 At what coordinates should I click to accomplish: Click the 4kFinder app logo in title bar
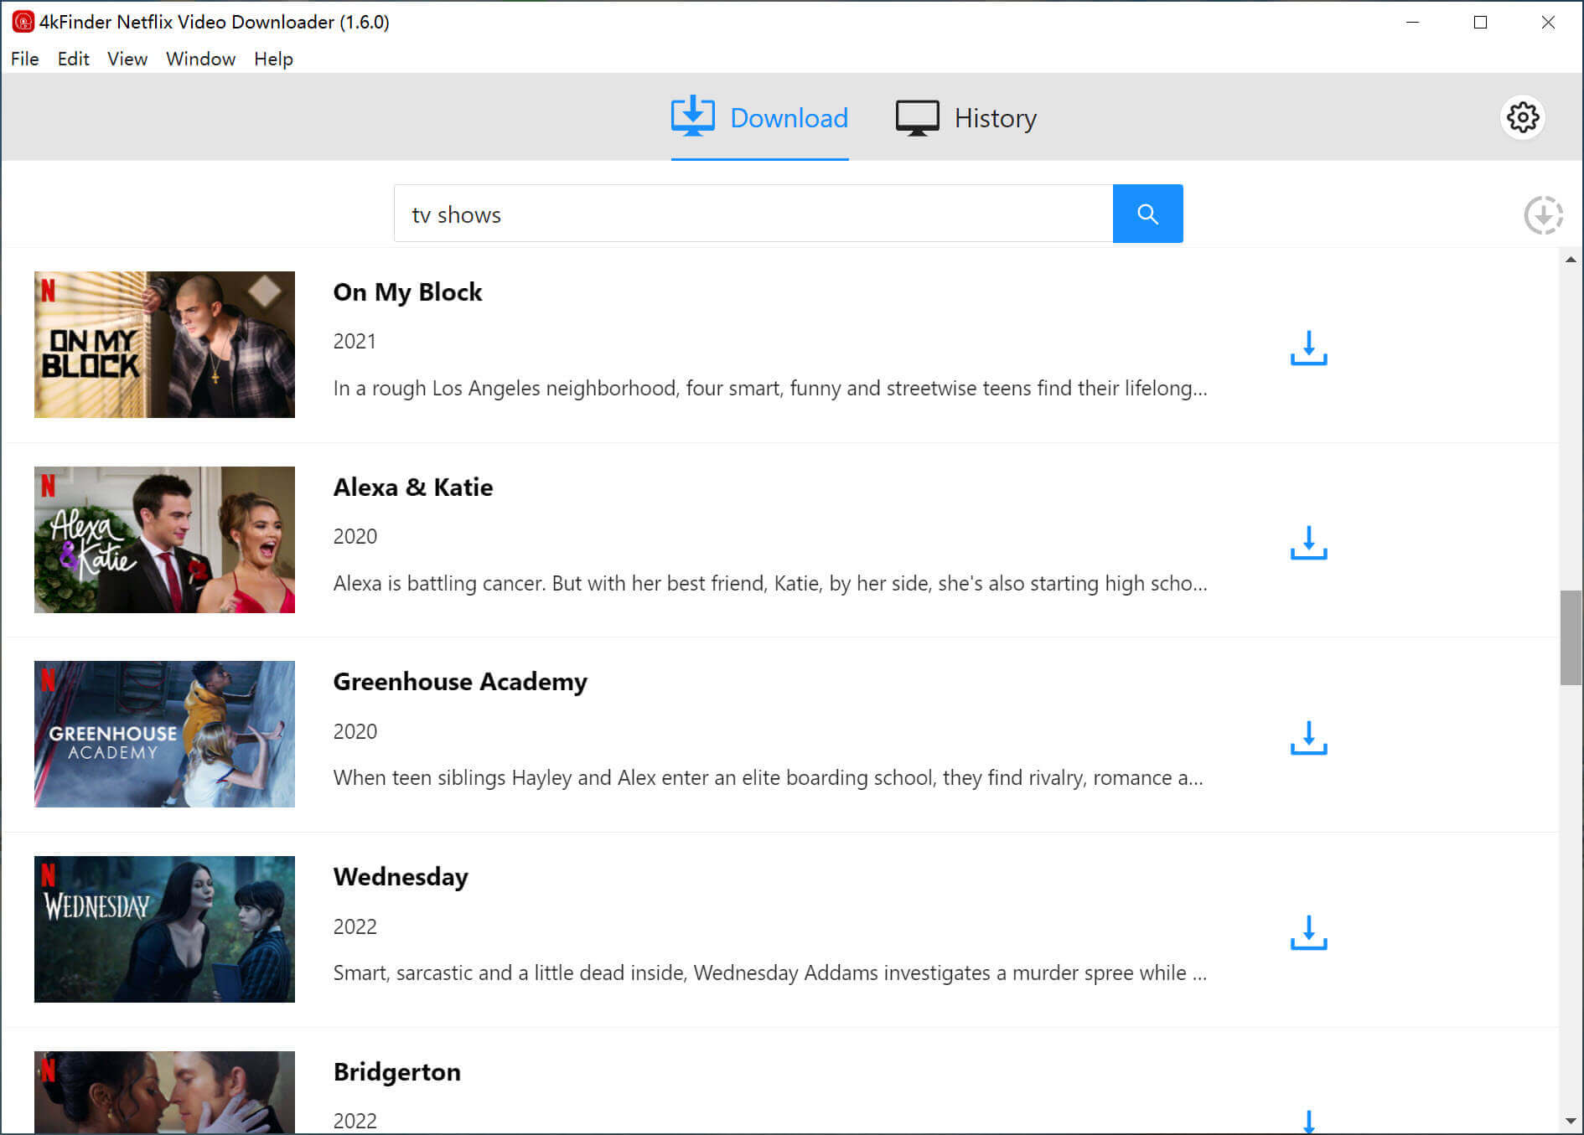pos(23,22)
